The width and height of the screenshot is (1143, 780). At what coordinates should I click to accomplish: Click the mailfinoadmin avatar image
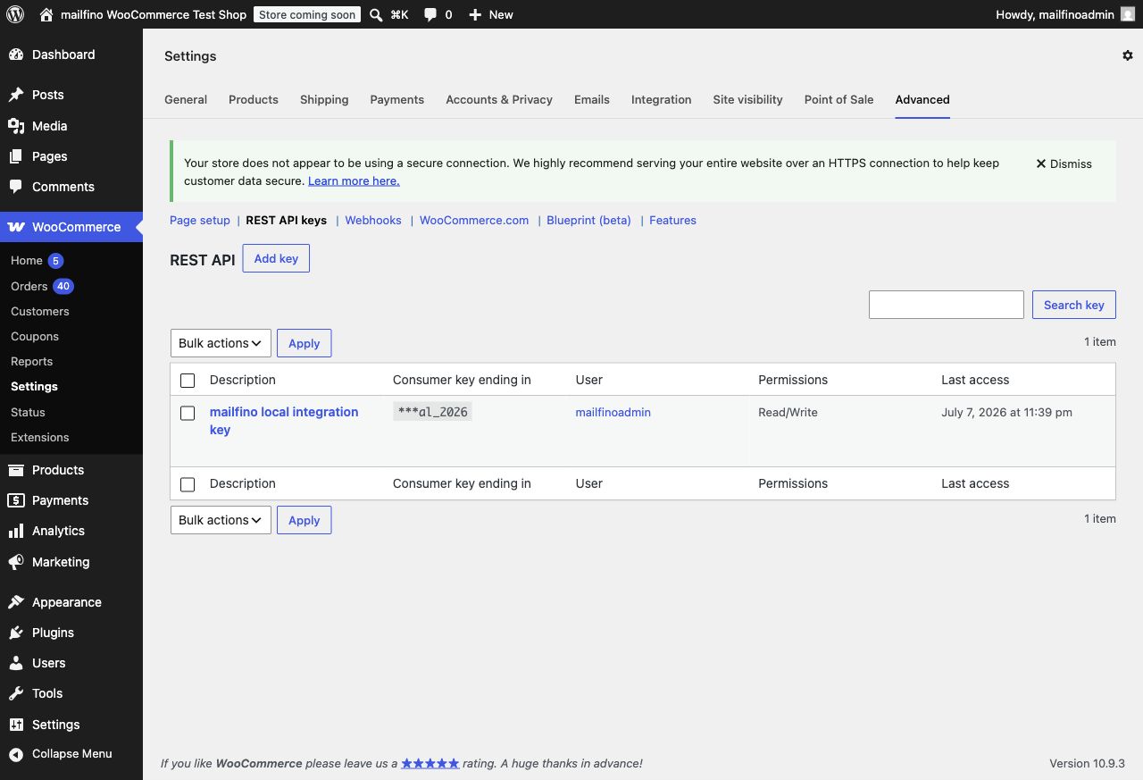tap(1128, 14)
